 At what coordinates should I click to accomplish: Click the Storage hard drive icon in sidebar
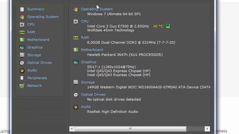[22, 55]
